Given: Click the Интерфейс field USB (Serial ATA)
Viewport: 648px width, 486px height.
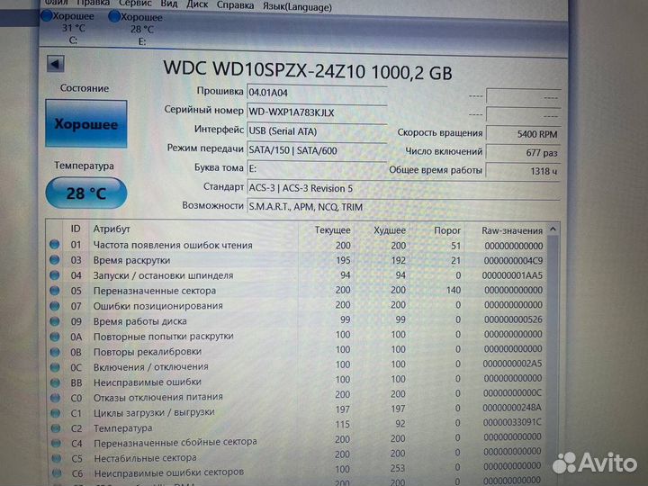Looking at the screenshot, I should [x=317, y=131].
